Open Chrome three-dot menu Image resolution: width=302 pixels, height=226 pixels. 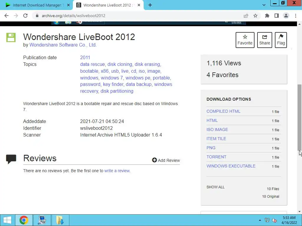tap(296, 16)
